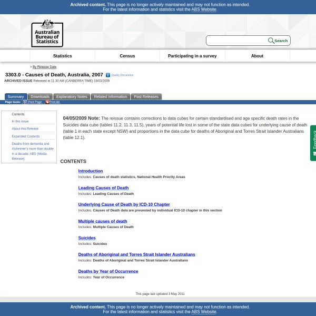Click the ABS Website link in top banner

point(203,9)
